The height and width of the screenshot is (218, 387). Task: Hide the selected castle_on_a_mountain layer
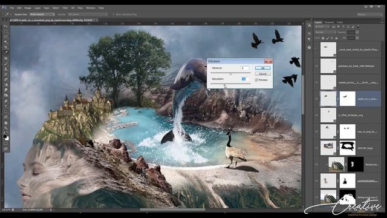[x=316, y=99]
